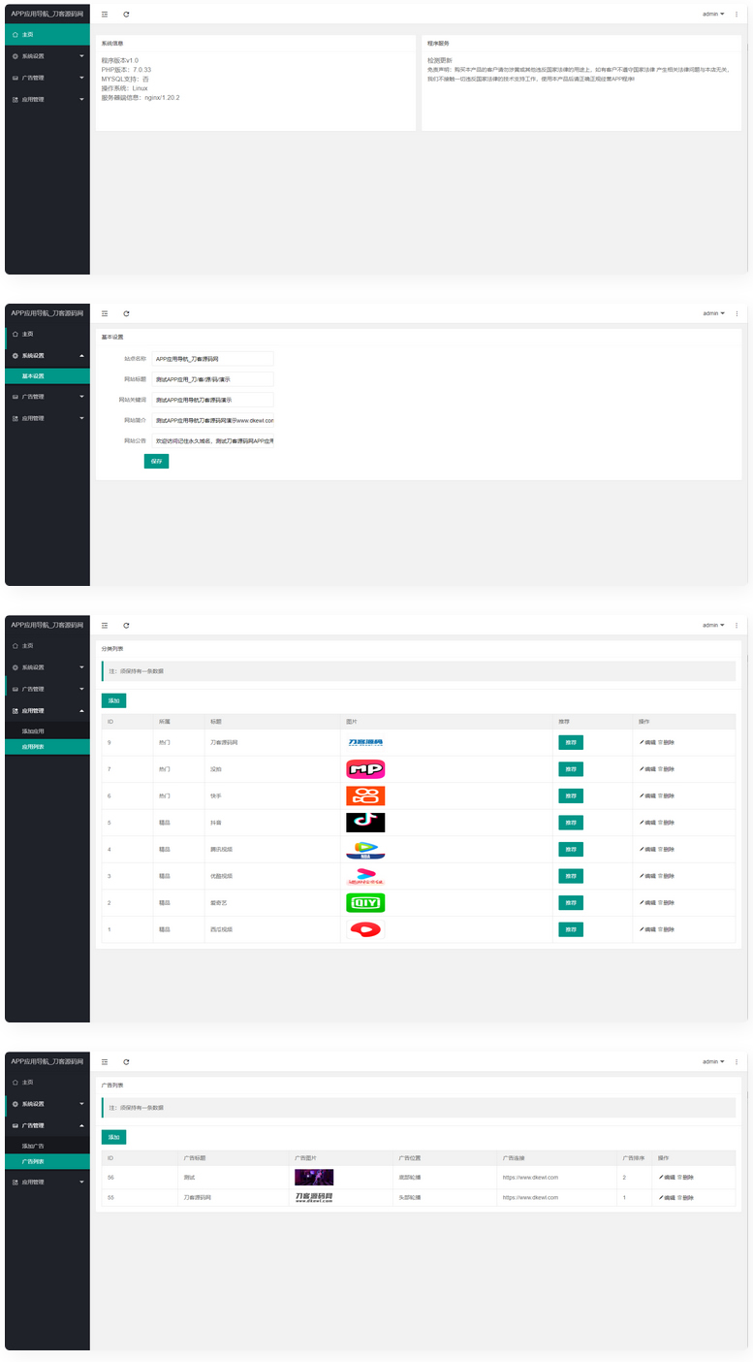Select 基本设置 in the sidebar
The height and width of the screenshot is (1362, 753).
pos(33,376)
